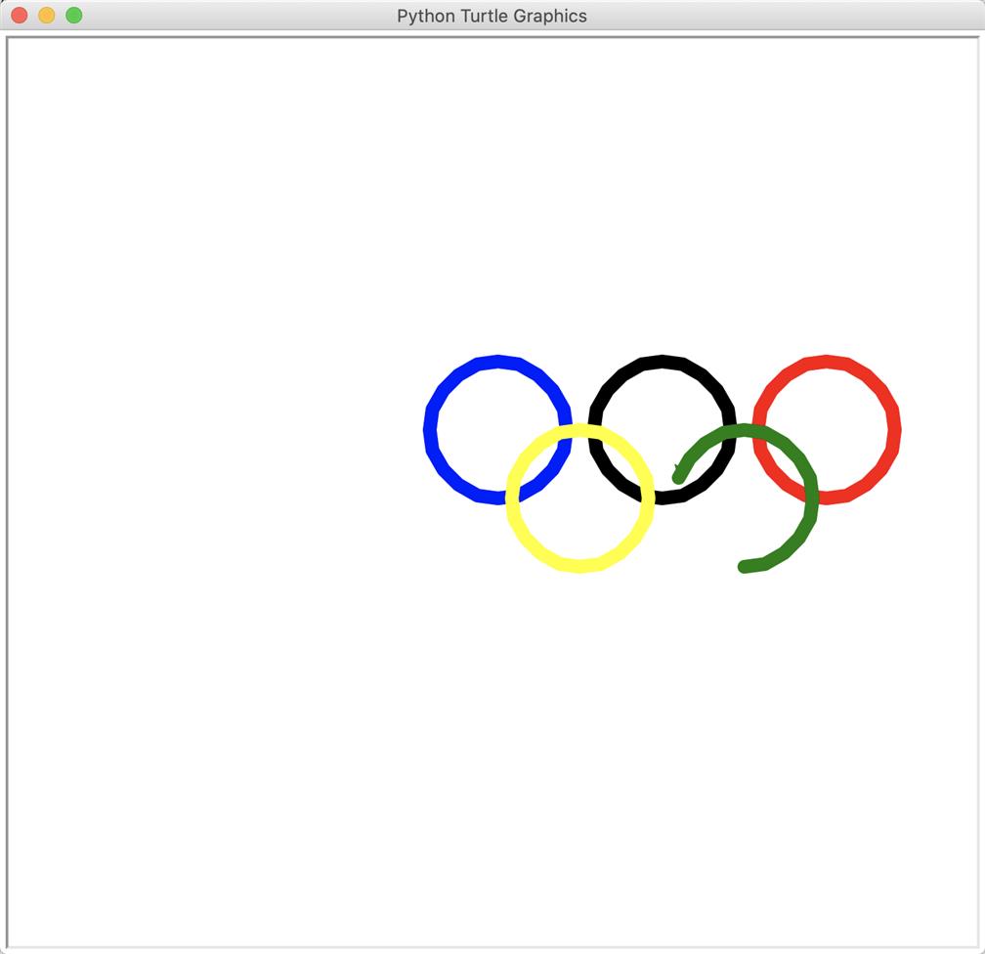Image resolution: width=985 pixels, height=954 pixels.
Task: Click the "Python Turtle Graphics" title text
Action: click(x=492, y=16)
